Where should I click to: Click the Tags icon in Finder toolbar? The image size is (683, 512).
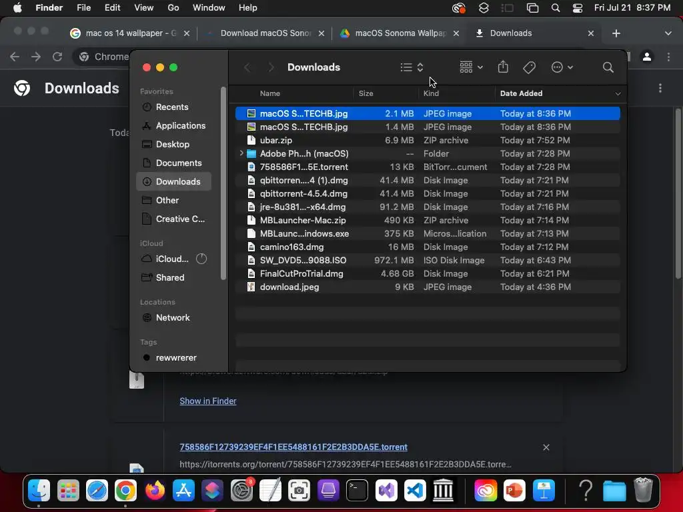529,67
